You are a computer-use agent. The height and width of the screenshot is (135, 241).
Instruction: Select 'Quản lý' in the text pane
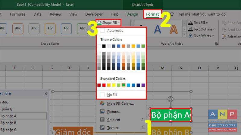(x=6, y=109)
